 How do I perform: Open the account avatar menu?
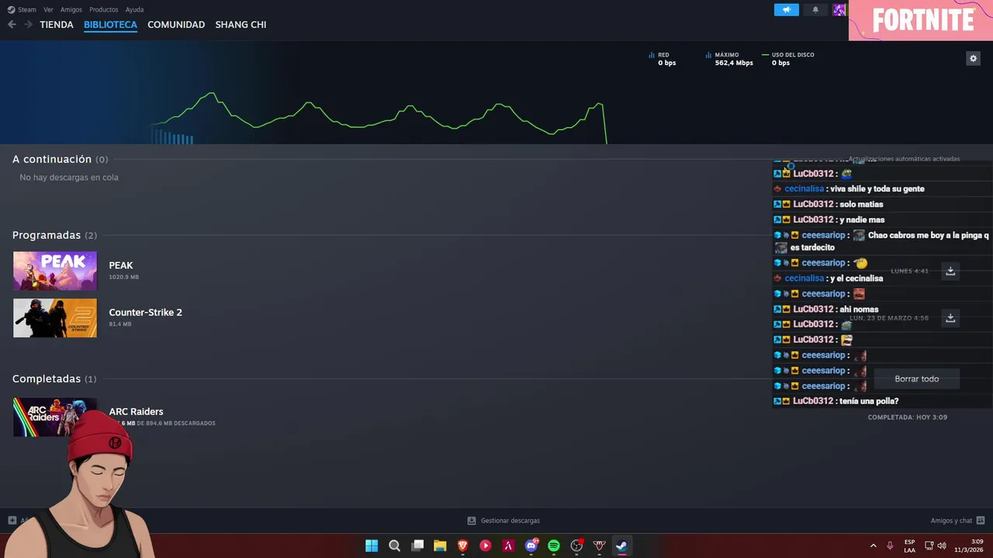[x=839, y=9]
